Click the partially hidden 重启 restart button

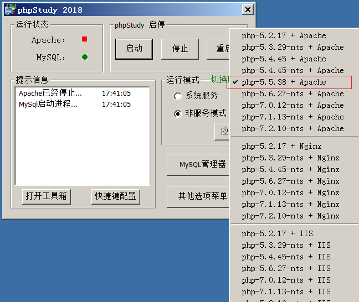tap(218, 49)
